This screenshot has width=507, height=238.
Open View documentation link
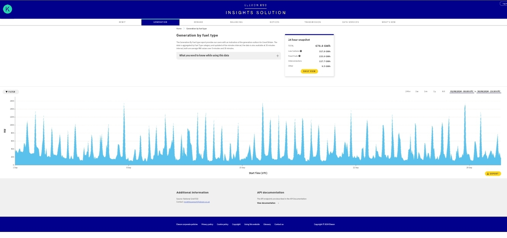(x=266, y=203)
